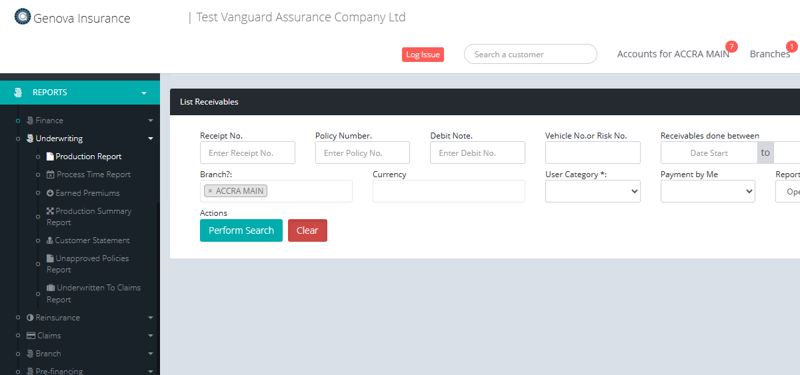Open Accounts for ACCRA MAIN menu

tap(673, 54)
